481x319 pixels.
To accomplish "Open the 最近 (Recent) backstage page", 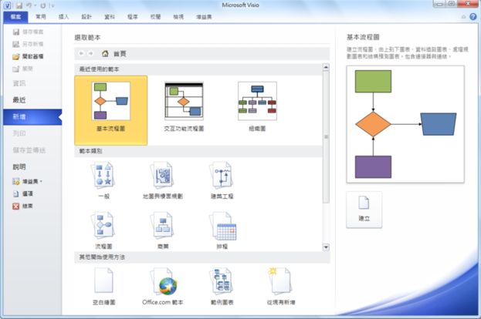I will 19,100.
